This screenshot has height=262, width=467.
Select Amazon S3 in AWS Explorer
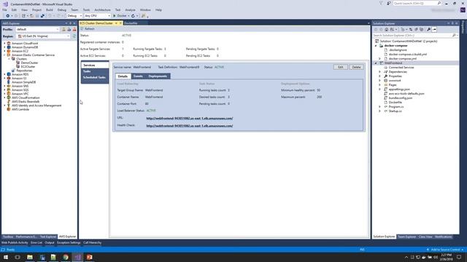pos(19,78)
